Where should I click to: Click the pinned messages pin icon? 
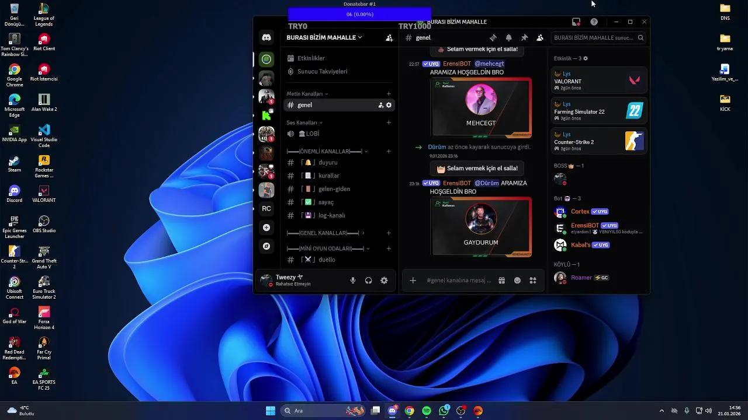pyautogui.click(x=524, y=38)
